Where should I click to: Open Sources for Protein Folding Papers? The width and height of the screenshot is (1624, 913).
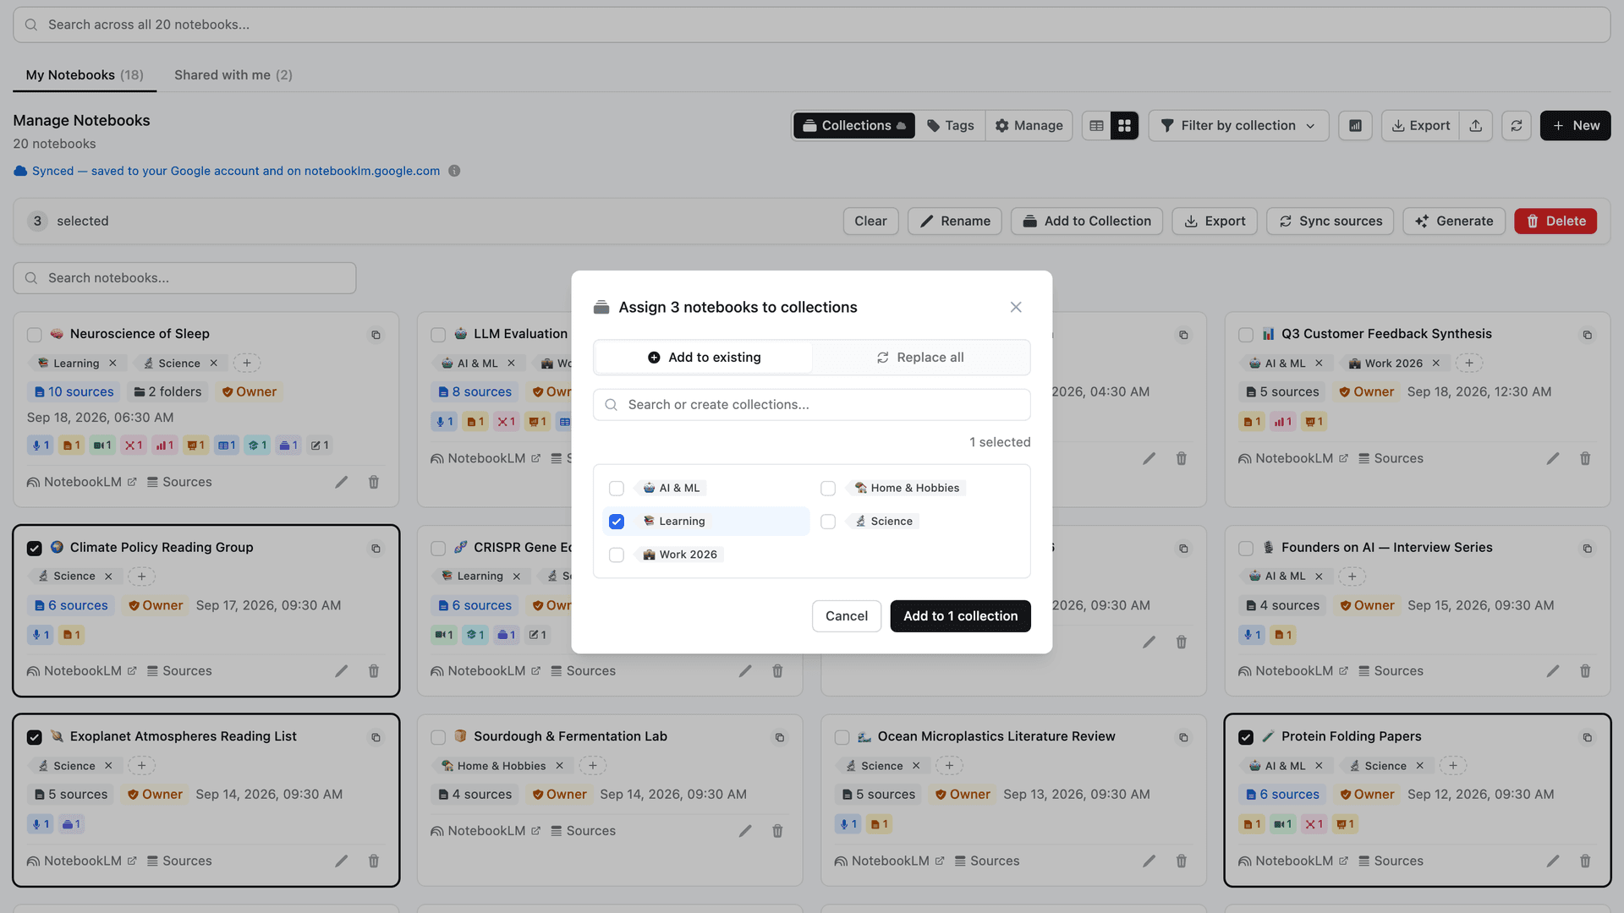click(1391, 861)
